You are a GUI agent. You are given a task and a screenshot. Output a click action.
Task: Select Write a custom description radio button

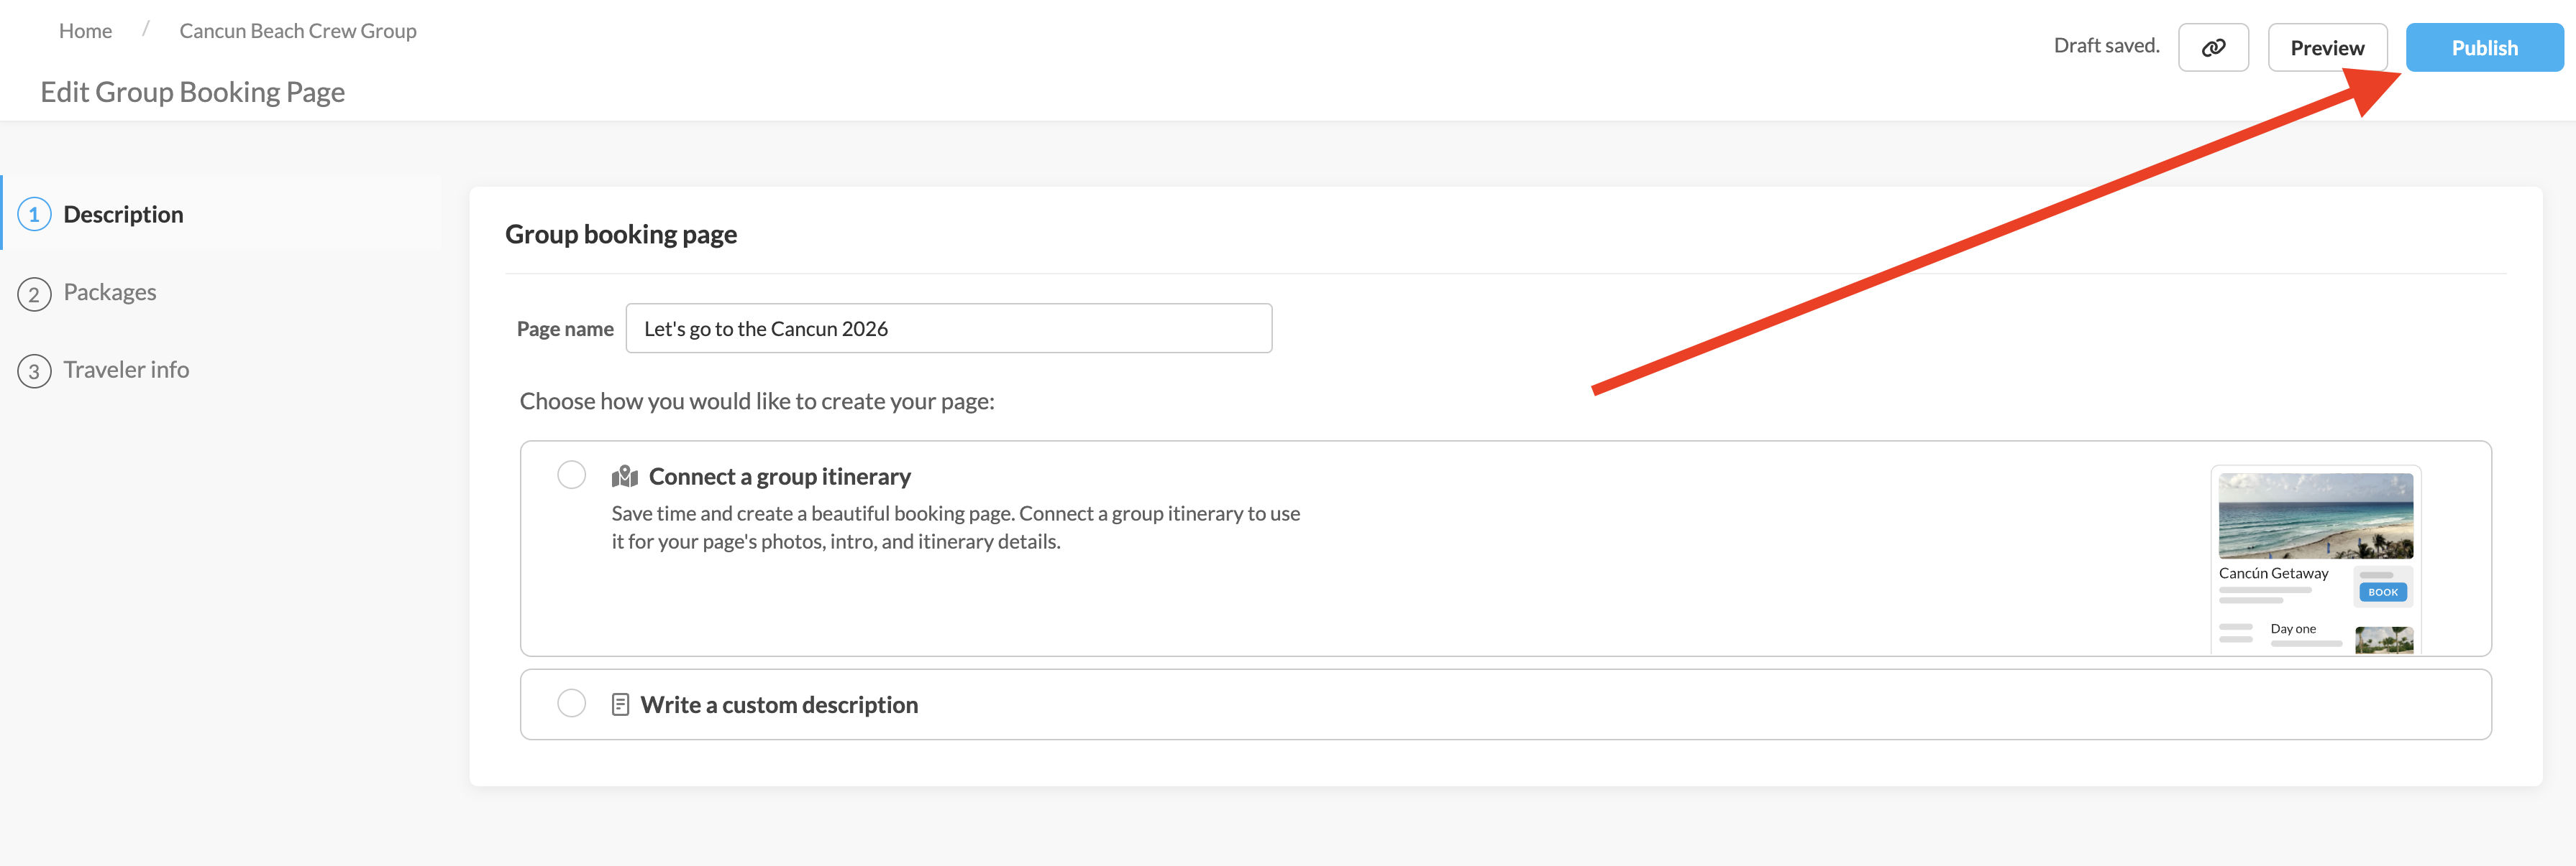coord(571,703)
